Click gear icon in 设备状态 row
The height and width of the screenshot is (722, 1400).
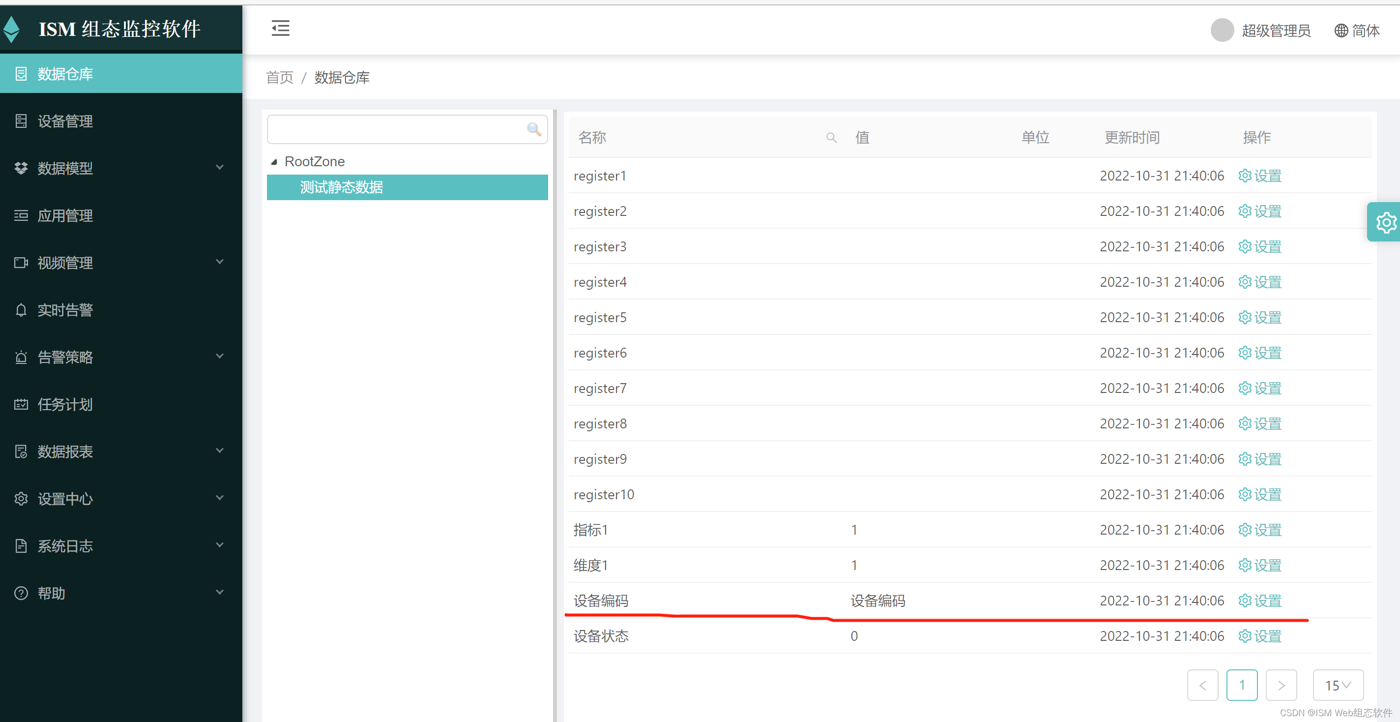1245,635
